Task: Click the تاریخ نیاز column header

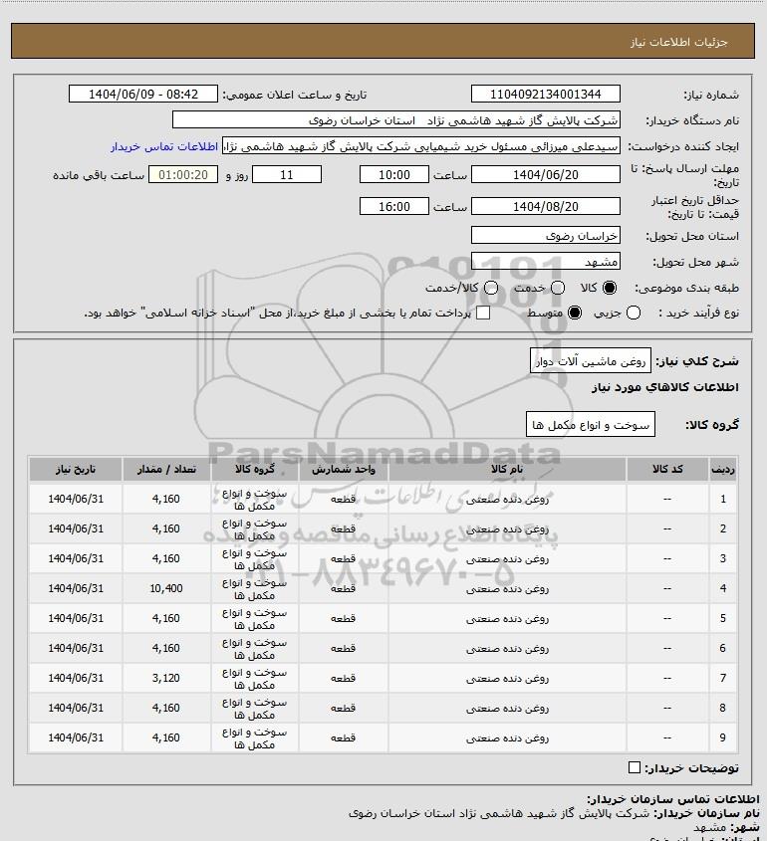Action: 75,469
